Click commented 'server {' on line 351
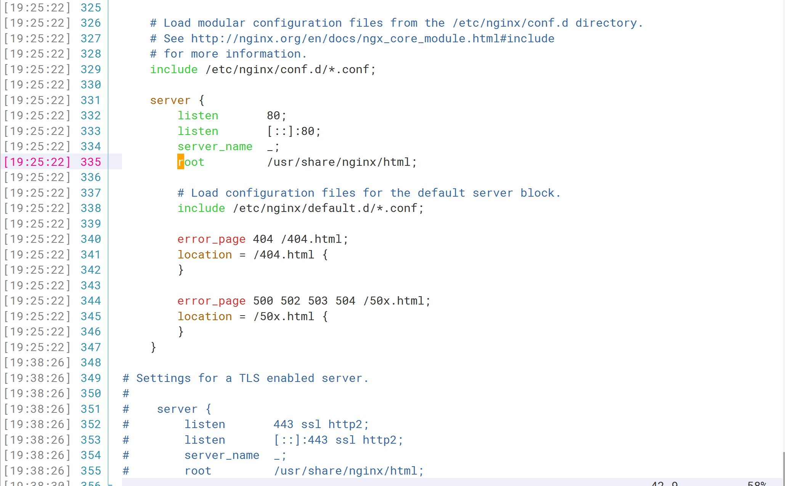This screenshot has height=486, width=785. coord(184,409)
